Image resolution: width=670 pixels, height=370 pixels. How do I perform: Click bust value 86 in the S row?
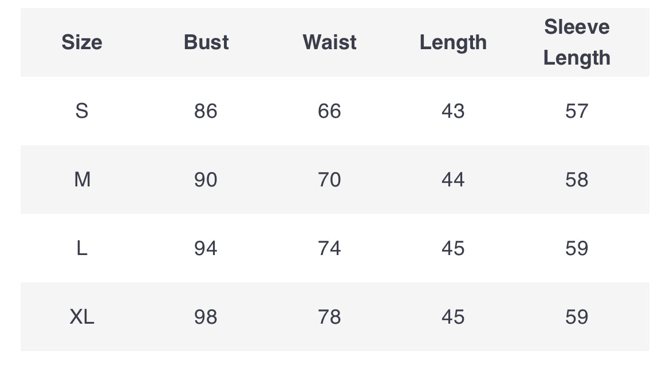click(x=206, y=111)
